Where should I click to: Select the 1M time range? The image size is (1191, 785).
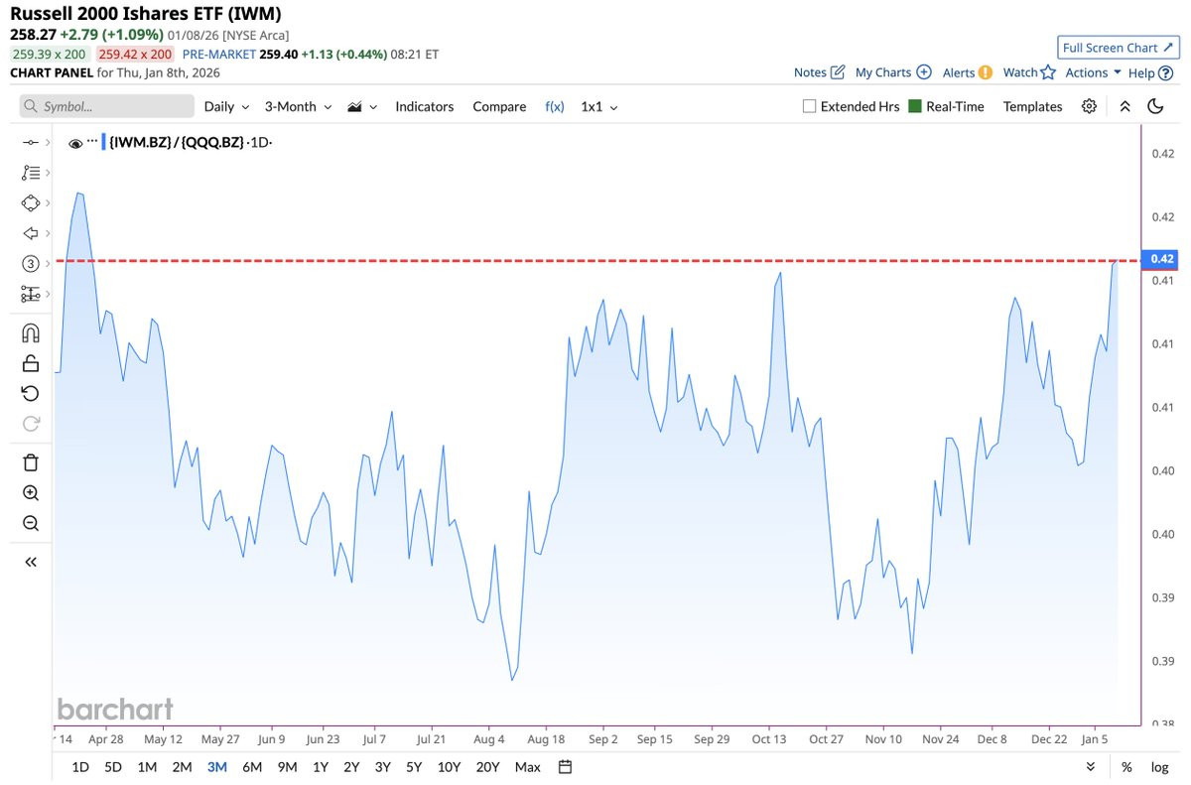pos(147,766)
